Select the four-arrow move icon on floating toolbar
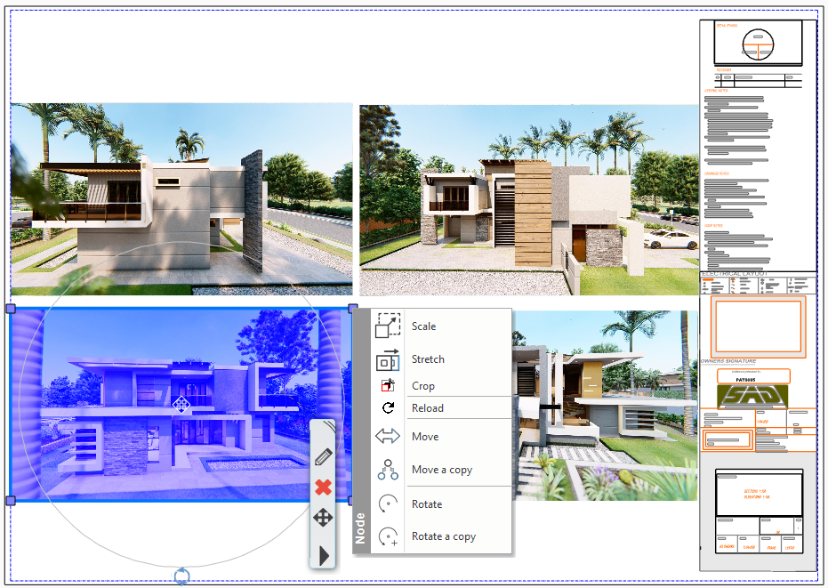Screen dimensions: 828x588 pos(323,518)
